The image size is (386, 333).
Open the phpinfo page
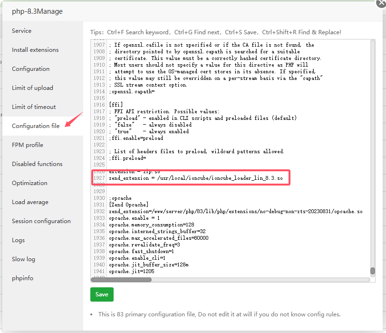coord(23,278)
